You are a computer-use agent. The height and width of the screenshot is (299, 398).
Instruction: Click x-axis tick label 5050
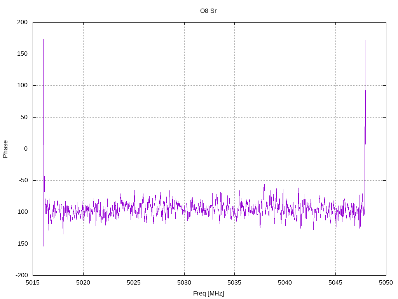click(386, 283)
